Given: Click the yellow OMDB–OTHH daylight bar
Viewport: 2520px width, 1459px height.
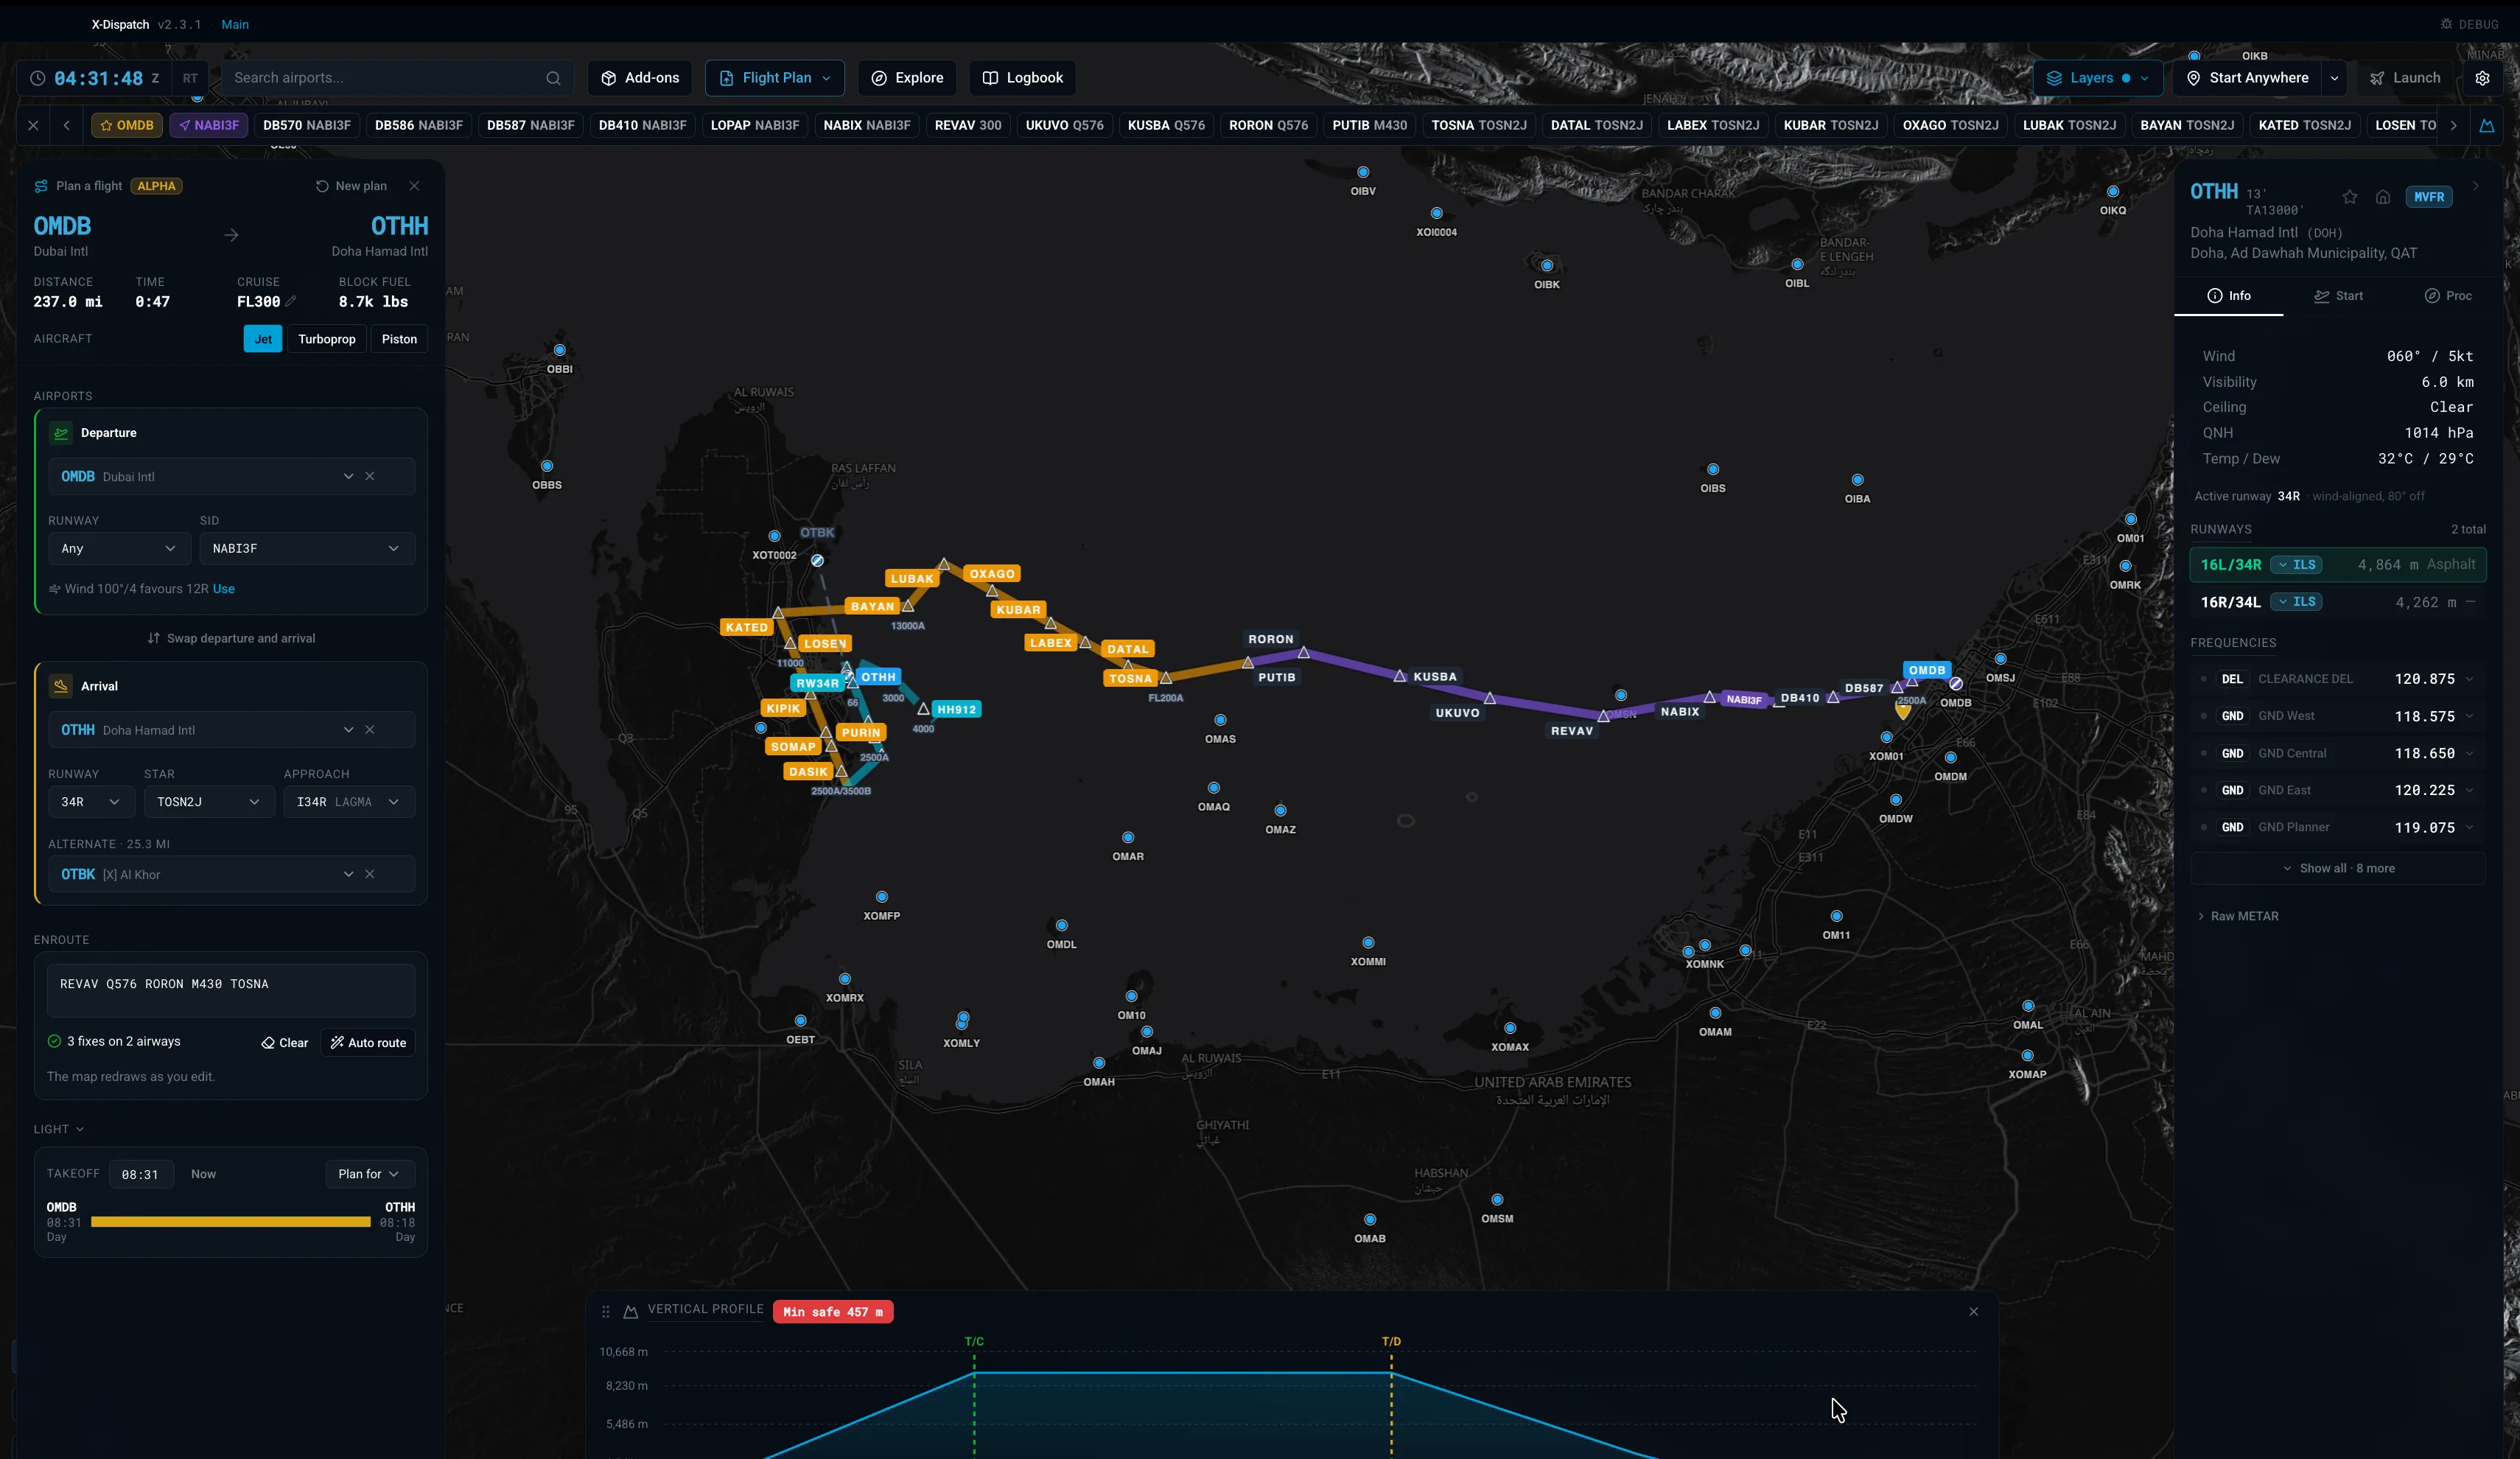Looking at the screenshot, I should coord(230,1222).
